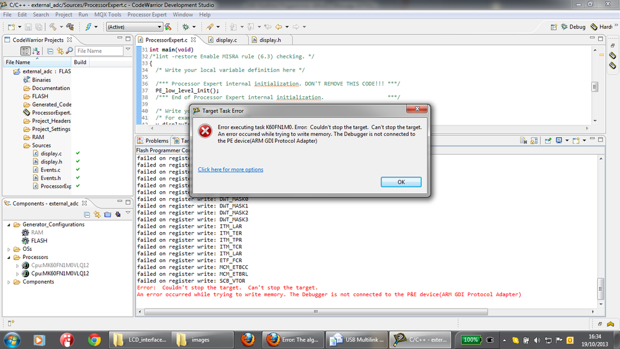This screenshot has width=620, height=349.
Task: Click the Chrome icon in the taskbar
Action: [94, 340]
